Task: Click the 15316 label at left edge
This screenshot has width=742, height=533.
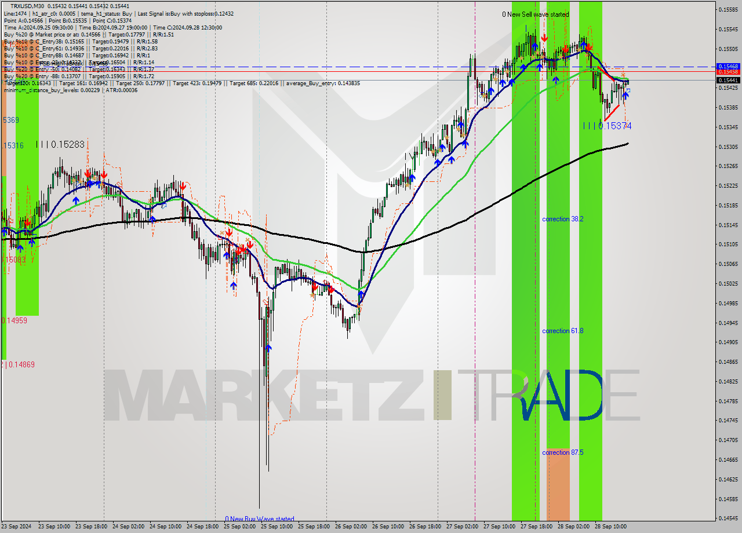Action: click(x=13, y=145)
